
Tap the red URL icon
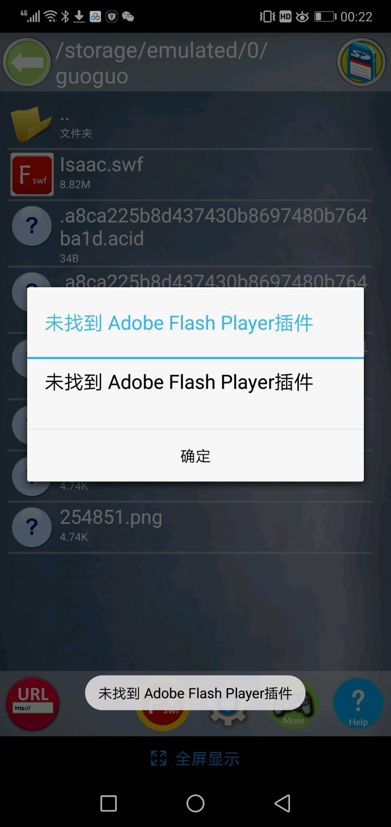coord(33,704)
